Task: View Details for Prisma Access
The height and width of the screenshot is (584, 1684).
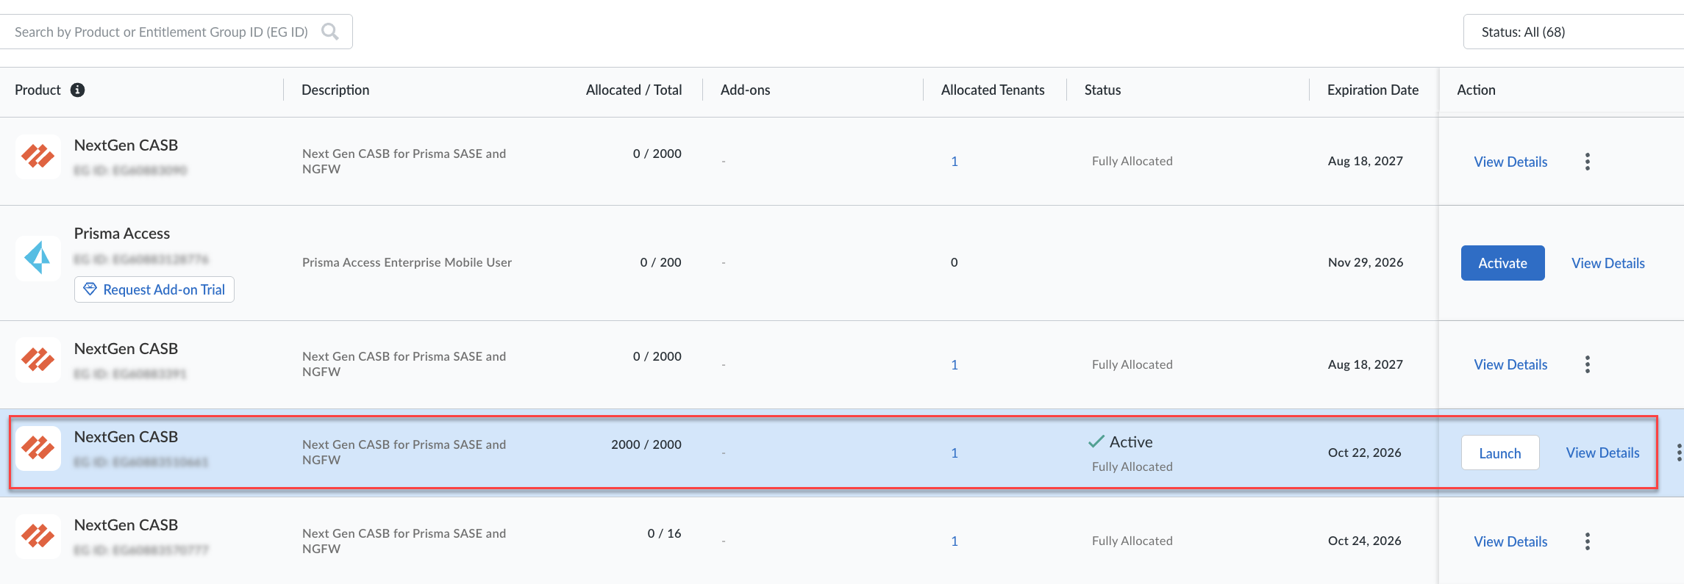Action: 1608,263
